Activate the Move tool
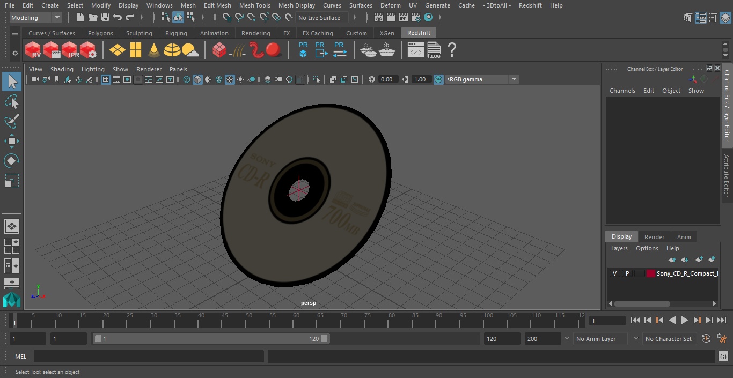The image size is (733, 378). coord(12,141)
